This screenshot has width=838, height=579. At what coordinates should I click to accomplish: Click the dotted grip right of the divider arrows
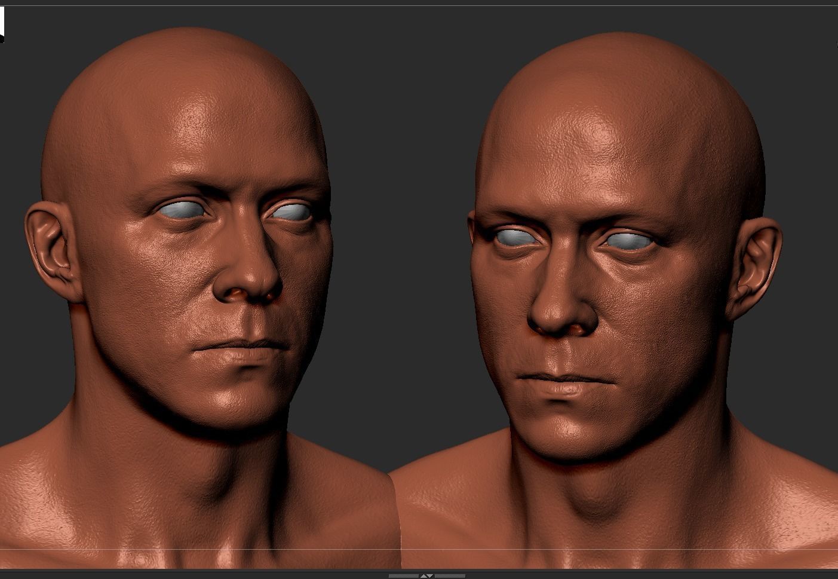450,576
